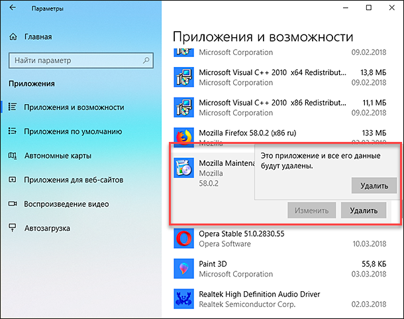Click the Paint 3D app icon
Viewport: 404px width, 319px height.
pos(183,269)
